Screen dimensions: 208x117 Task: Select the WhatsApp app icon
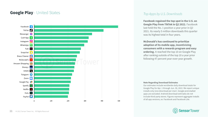click(x=31, y=45)
